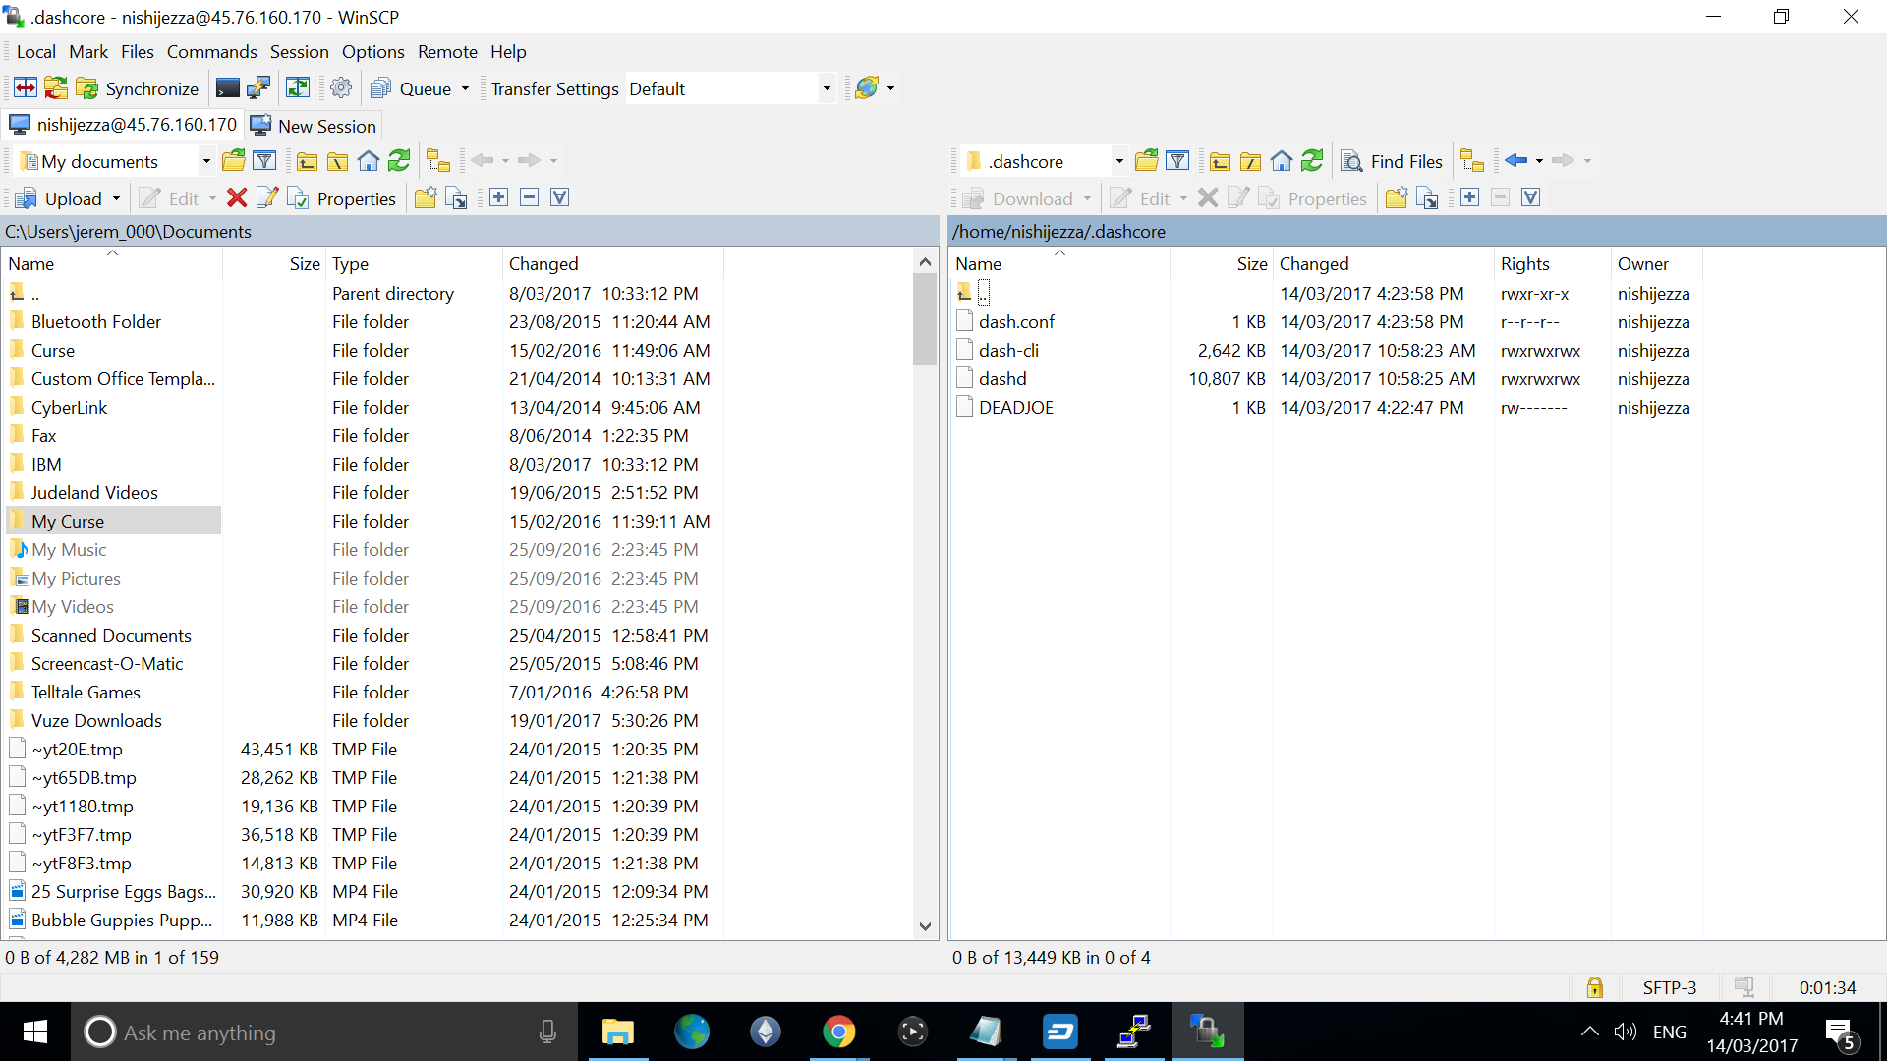Delete selected local file with red X
Screen dimensions: 1887x1061
tap(237, 197)
